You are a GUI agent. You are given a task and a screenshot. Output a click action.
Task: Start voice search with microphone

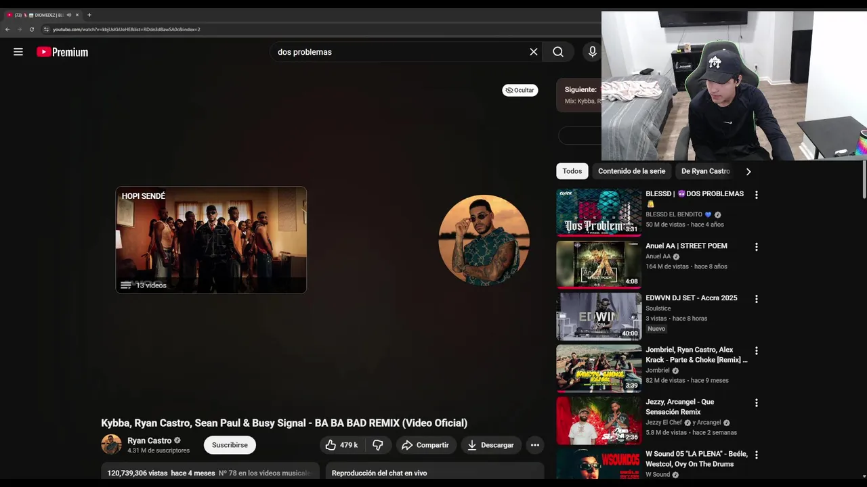[593, 52]
